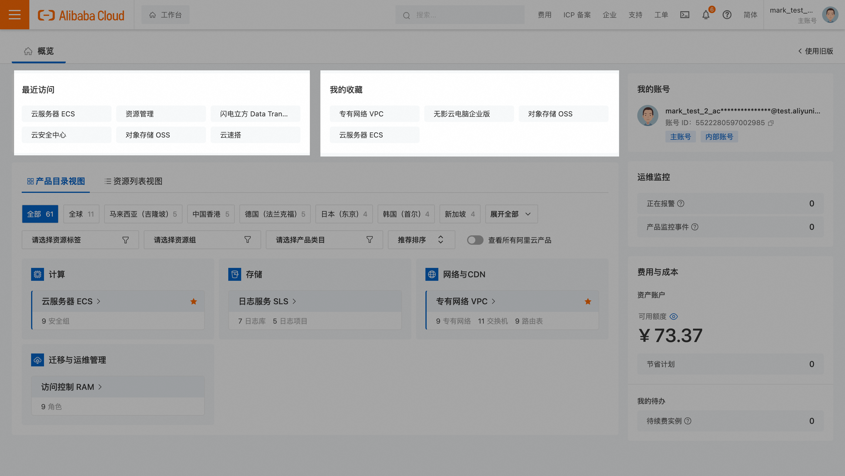The height and width of the screenshot is (476, 845).
Task: Filter by 日本（东京）region
Action: coord(344,214)
